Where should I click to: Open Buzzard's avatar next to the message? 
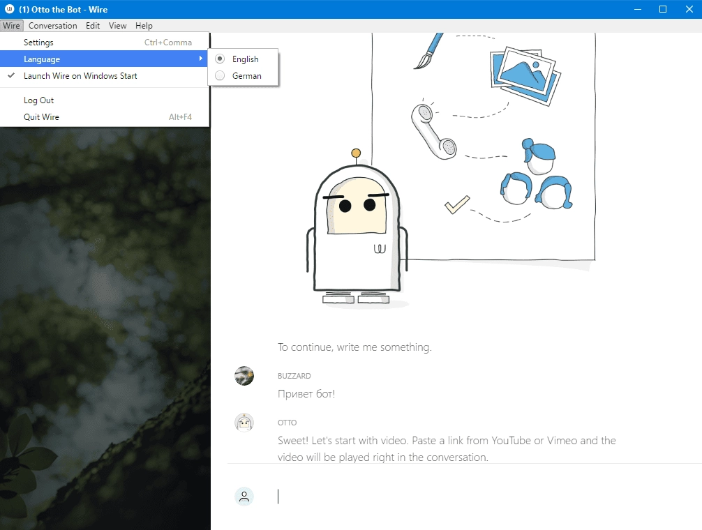[244, 376]
